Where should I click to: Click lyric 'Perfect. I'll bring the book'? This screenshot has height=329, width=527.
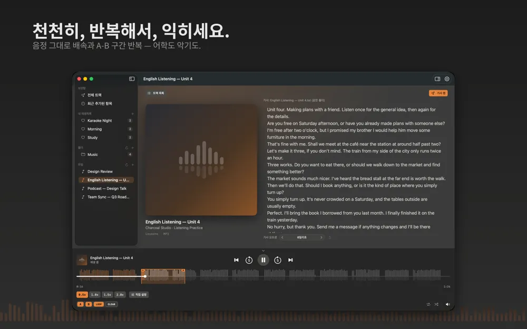(x=350, y=216)
